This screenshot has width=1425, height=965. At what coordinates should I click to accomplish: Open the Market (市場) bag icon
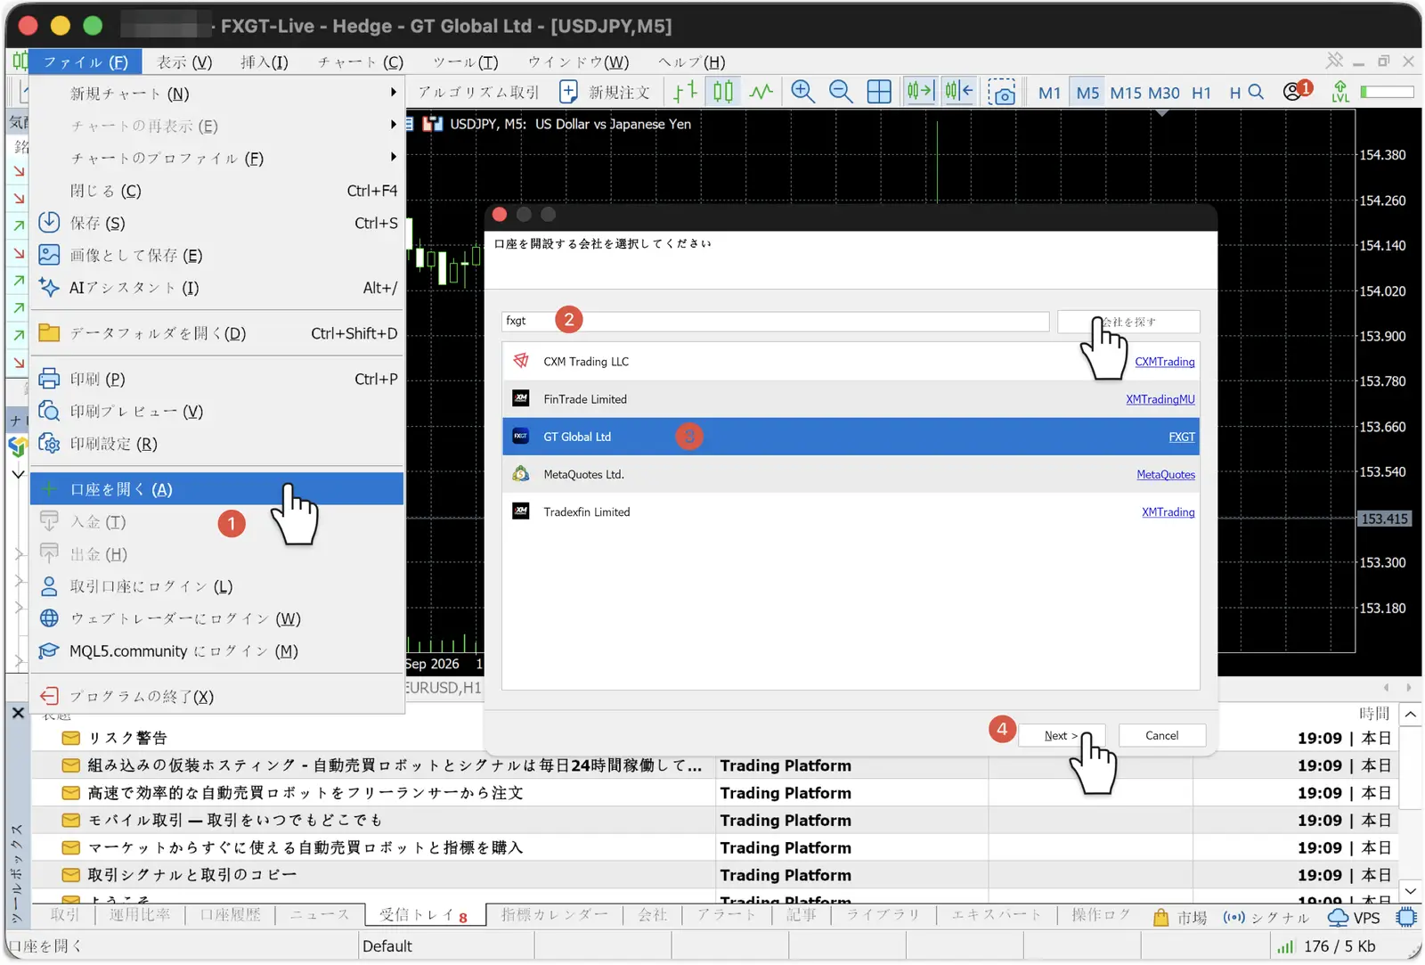click(x=1179, y=918)
